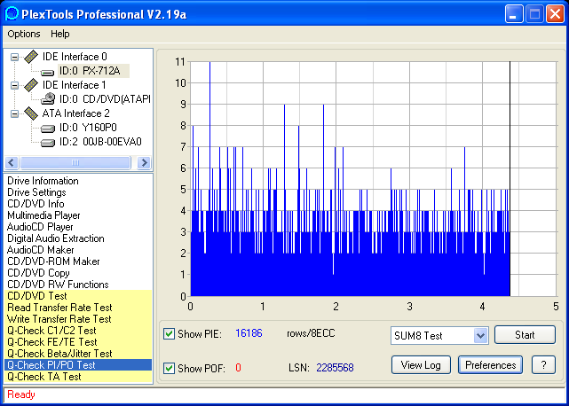Select ID:0 CD/DVD(ATAPI drive
This screenshot has width=569, height=406.
pyautogui.click(x=105, y=99)
